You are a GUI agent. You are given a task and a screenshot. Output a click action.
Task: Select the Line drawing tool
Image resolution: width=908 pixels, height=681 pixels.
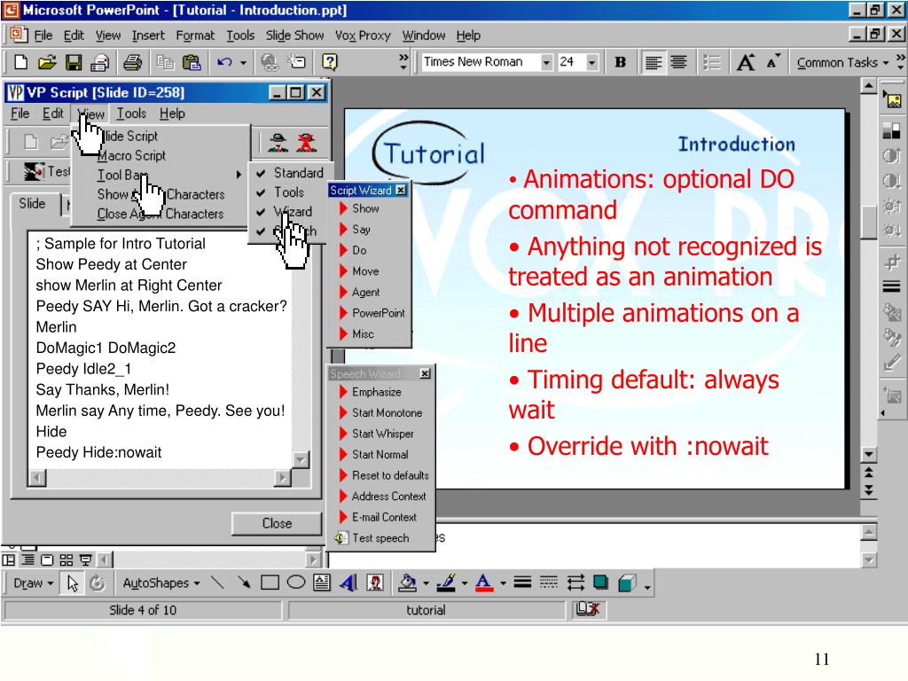(x=217, y=583)
